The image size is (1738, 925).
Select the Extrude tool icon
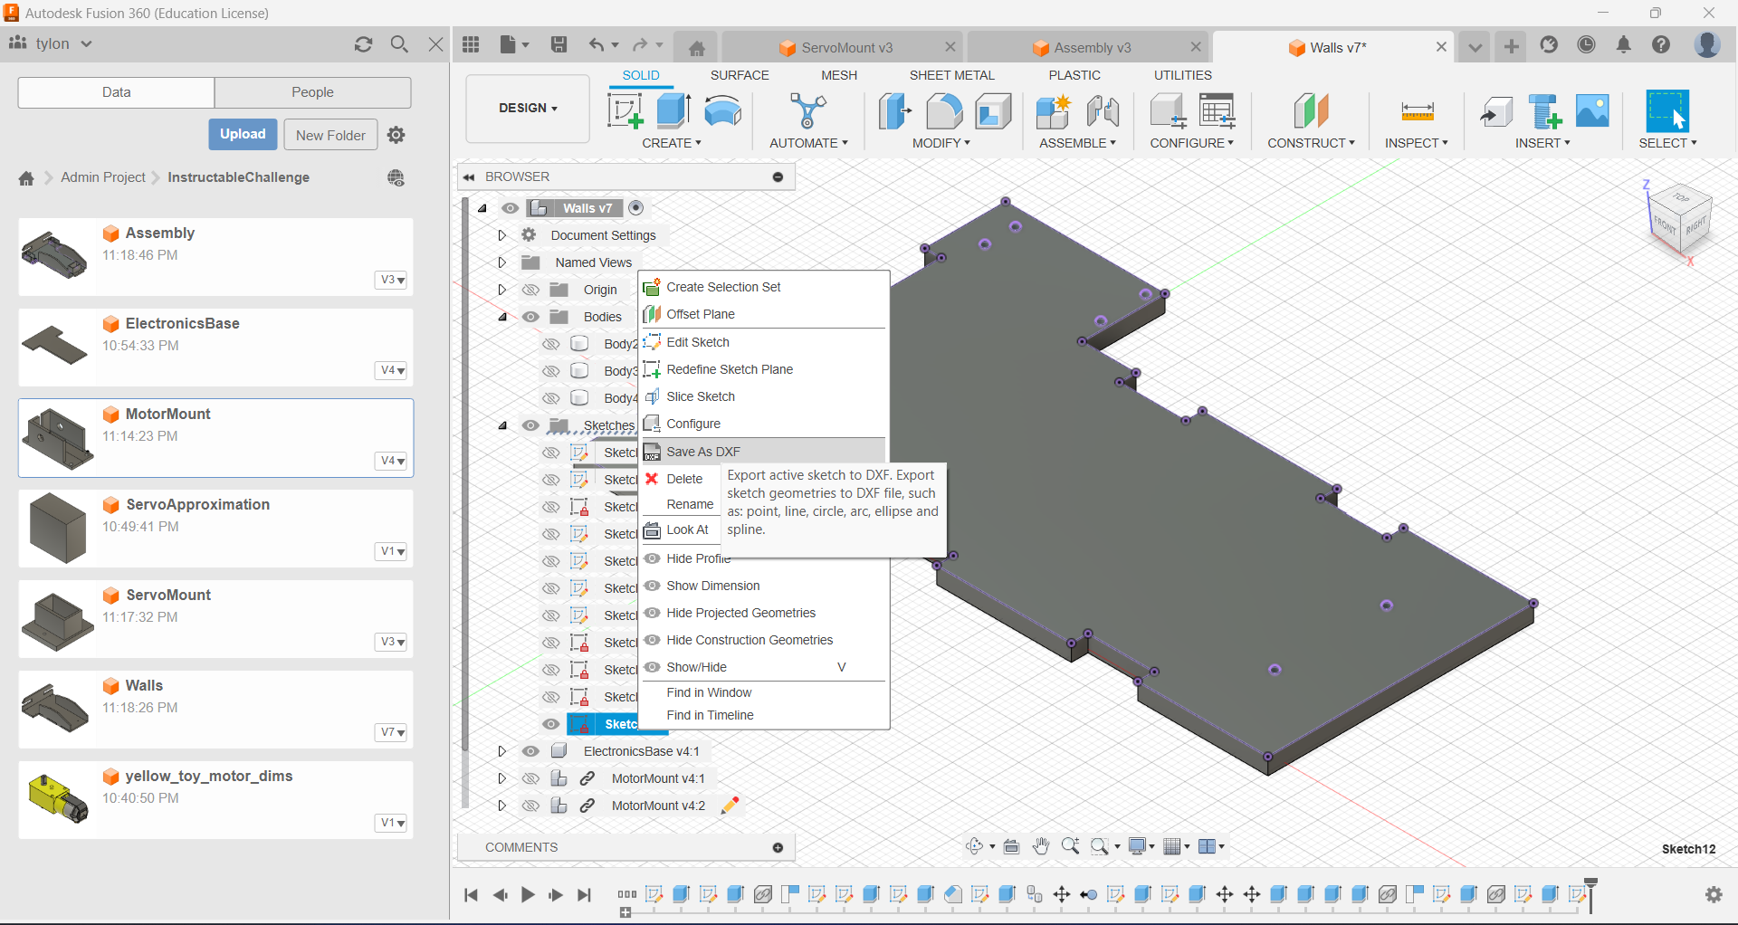pos(674,110)
